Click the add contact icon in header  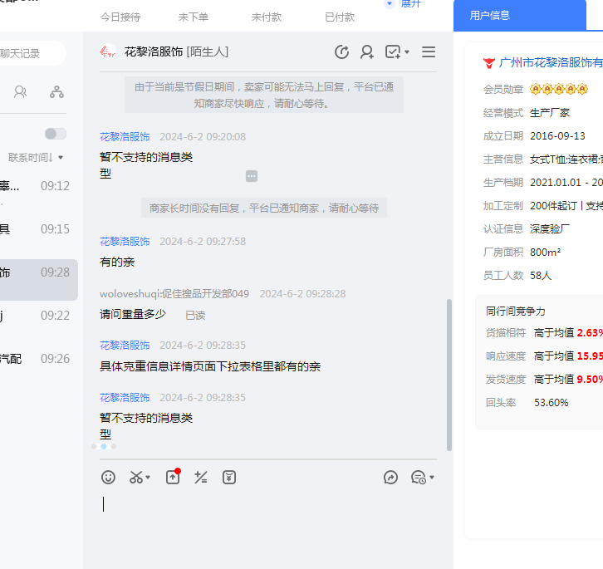tap(366, 52)
